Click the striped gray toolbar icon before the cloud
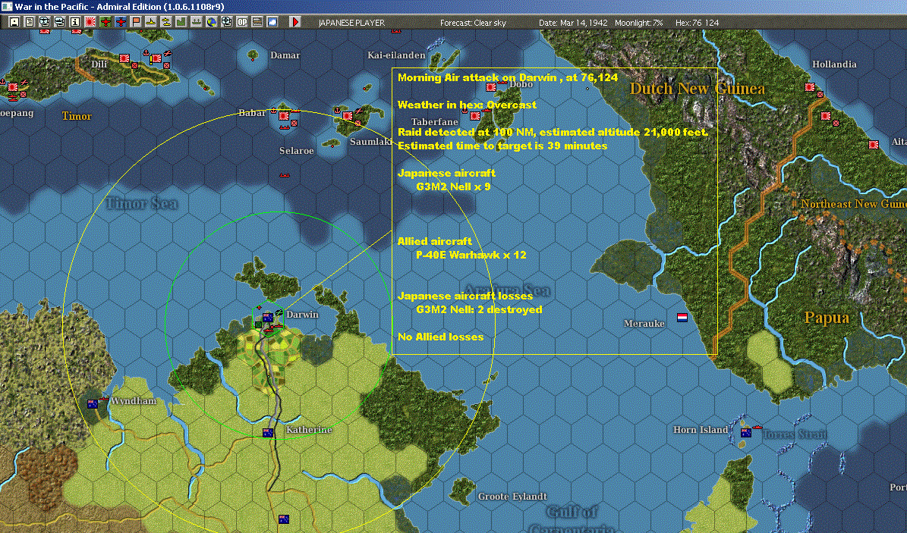The width and height of the screenshot is (907, 533). pyautogui.click(x=257, y=22)
